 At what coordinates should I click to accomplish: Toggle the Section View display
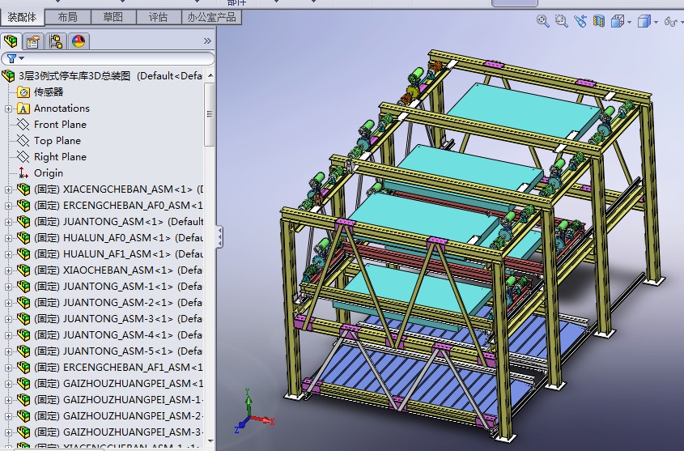coord(599,21)
